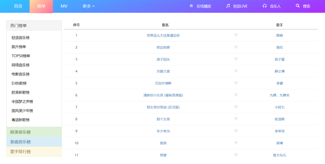Open song 方圆几里
The image size is (325, 164).
(163, 71)
